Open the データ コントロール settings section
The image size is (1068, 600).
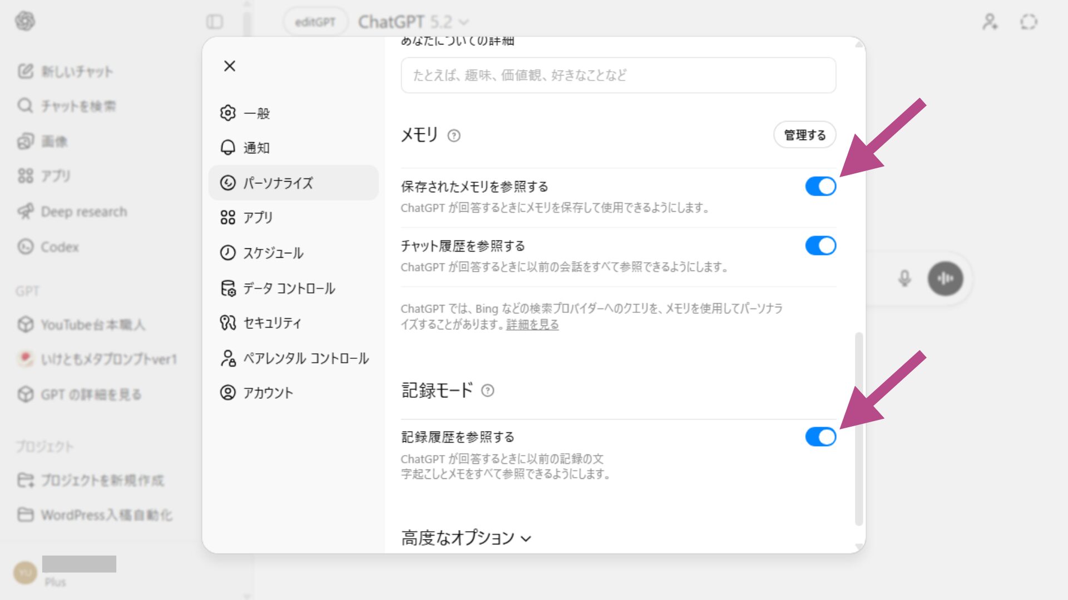[289, 288]
